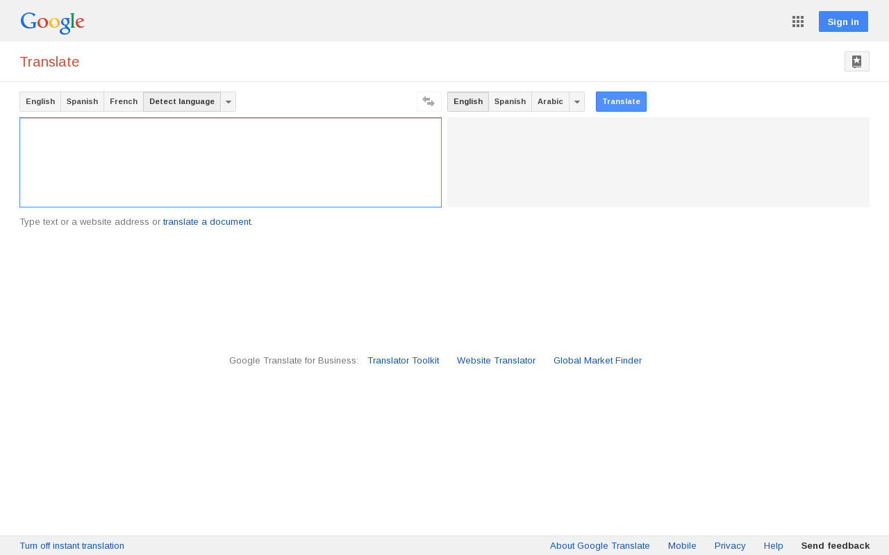Select Detect language option

182,101
